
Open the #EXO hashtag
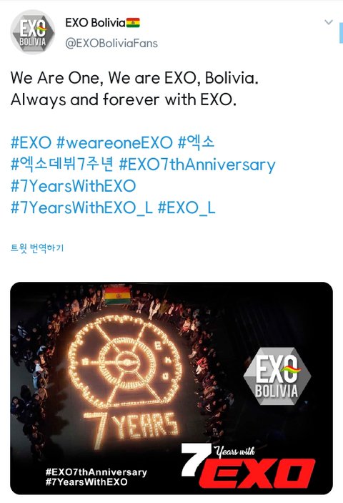(31, 143)
